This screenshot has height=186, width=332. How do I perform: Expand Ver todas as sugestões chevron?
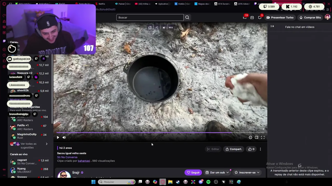[47, 144]
